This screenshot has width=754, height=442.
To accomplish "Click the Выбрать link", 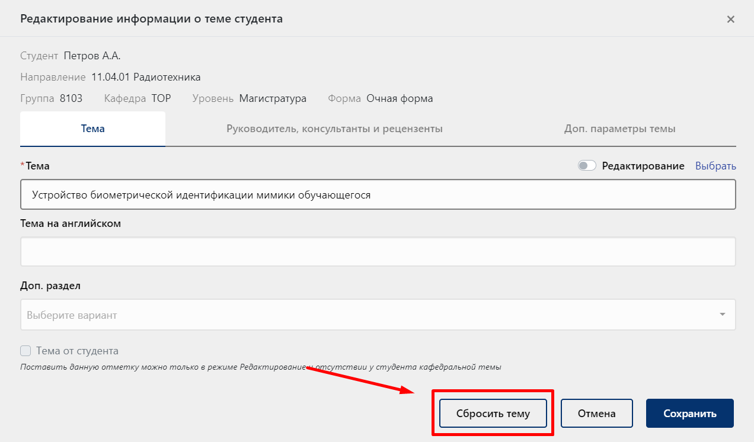I will [x=715, y=166].
